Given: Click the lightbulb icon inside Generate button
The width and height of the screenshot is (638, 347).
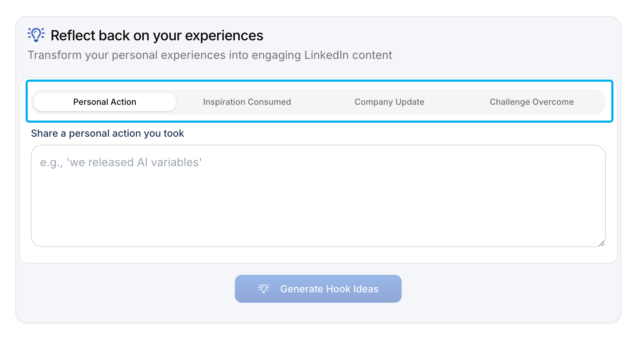Looking at the screenshot, I should coord(264,288).
